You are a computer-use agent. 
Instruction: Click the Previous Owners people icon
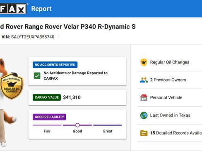[144, 80]
